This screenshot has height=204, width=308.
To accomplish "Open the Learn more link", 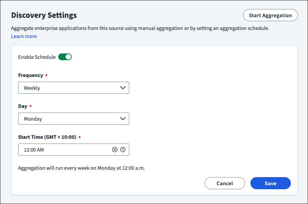I will tap(24, 36).
